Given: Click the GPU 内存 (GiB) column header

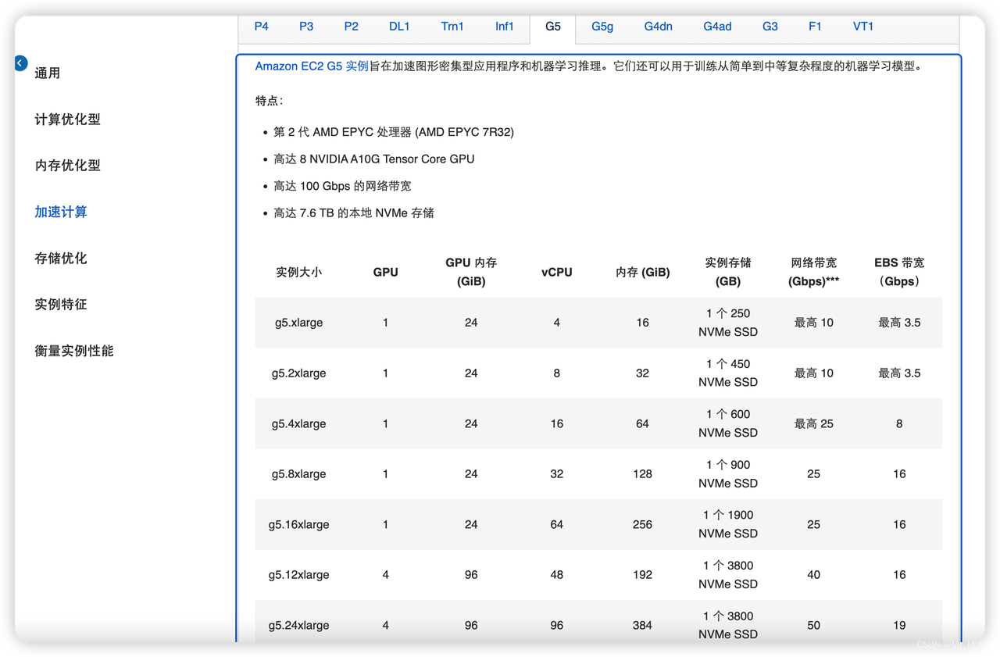Looking at the screenshot, I should point(471,272).
